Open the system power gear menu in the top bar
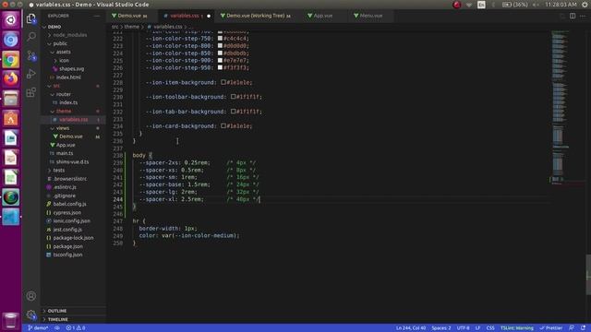Viewport: 591px width, 332px height. (x=585, y=5)
